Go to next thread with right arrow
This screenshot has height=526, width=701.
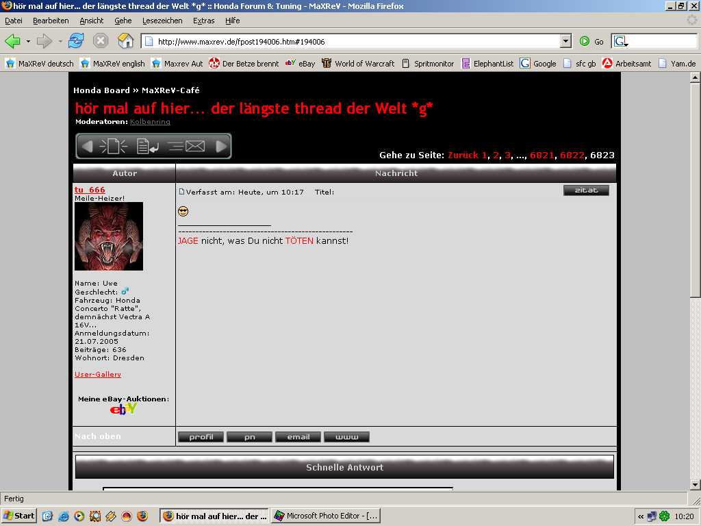(x=221, y=146)
